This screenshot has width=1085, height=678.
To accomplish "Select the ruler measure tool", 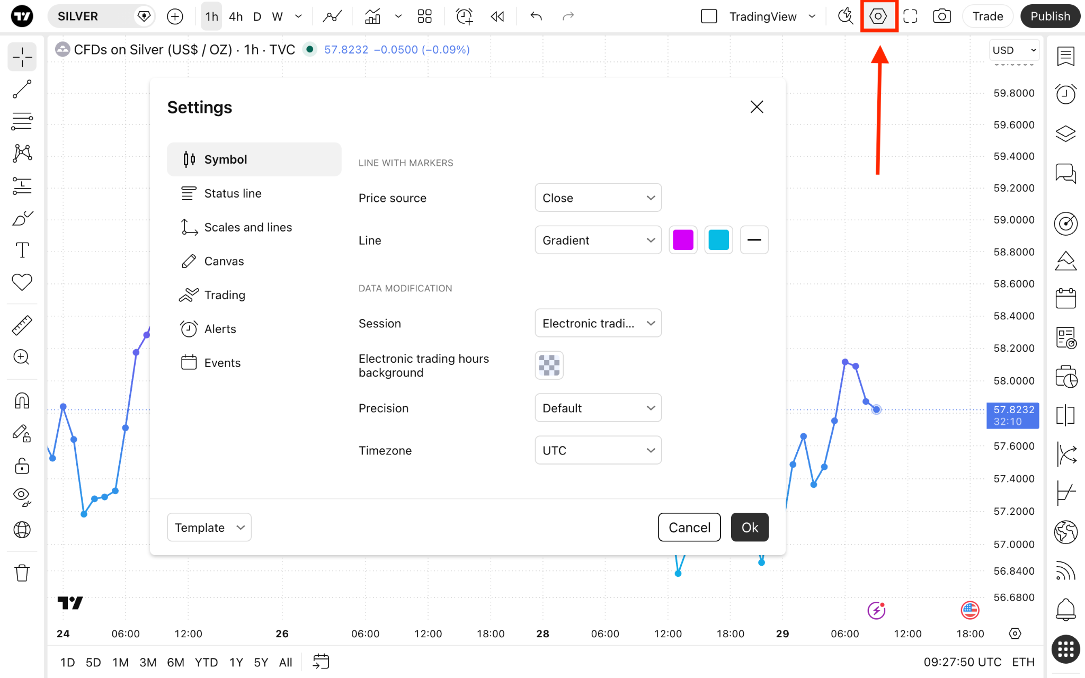I will 22,325.
